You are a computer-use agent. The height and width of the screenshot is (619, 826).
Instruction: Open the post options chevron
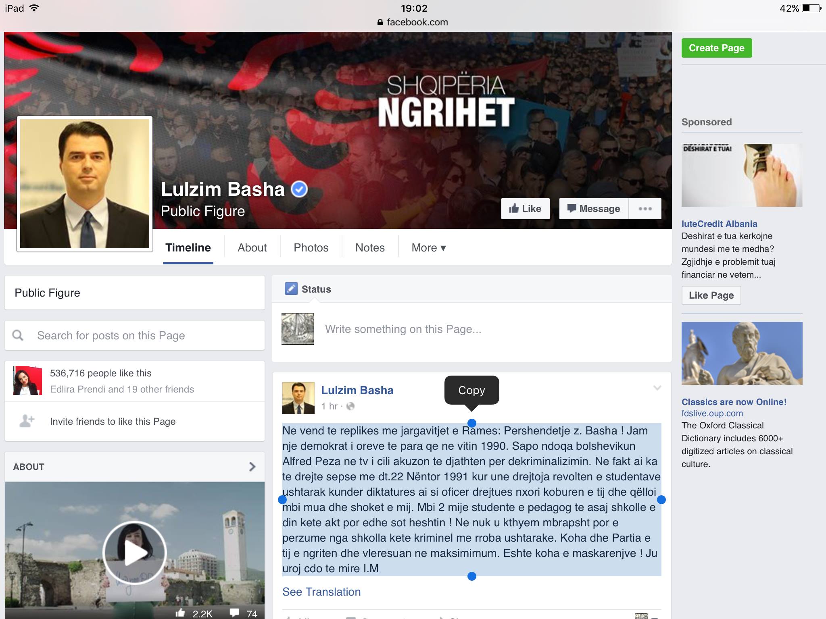657,388
